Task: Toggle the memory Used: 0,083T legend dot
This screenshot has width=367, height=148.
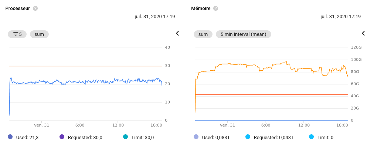Action: [196, 137]
